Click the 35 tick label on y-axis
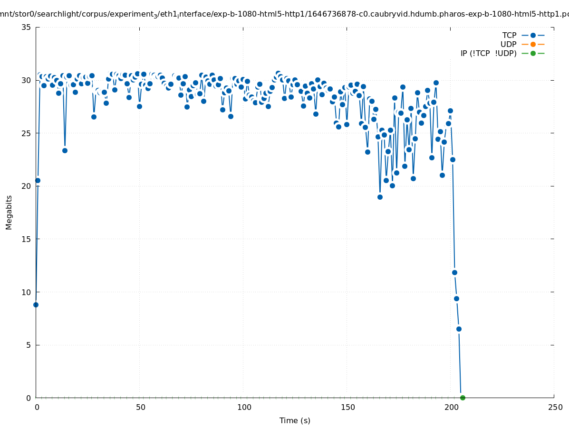Image resolution: width=569 pixels, height=427 pixels. (27, 28)
